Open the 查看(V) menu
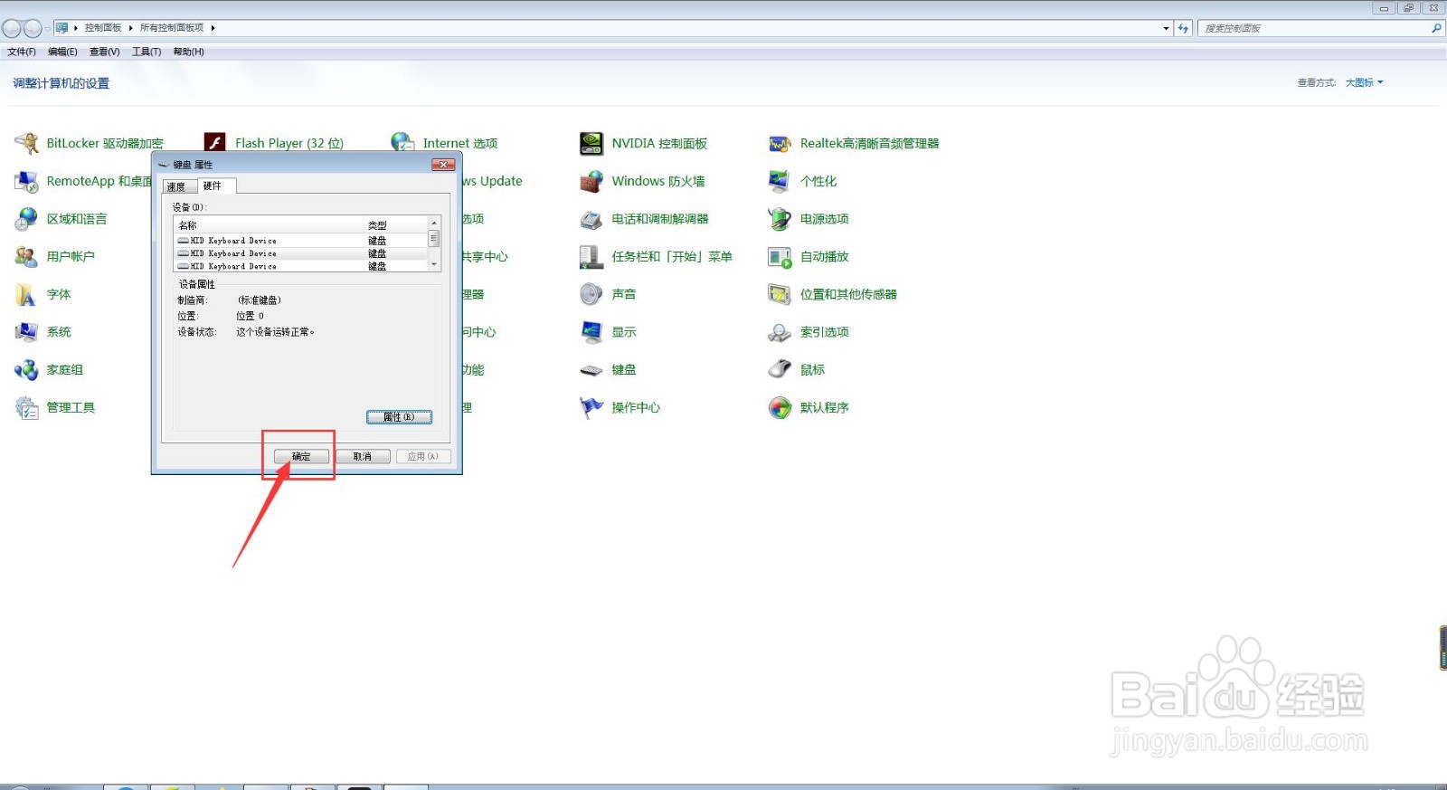The width and height of the screenshot is (1447, 790). 104,52
